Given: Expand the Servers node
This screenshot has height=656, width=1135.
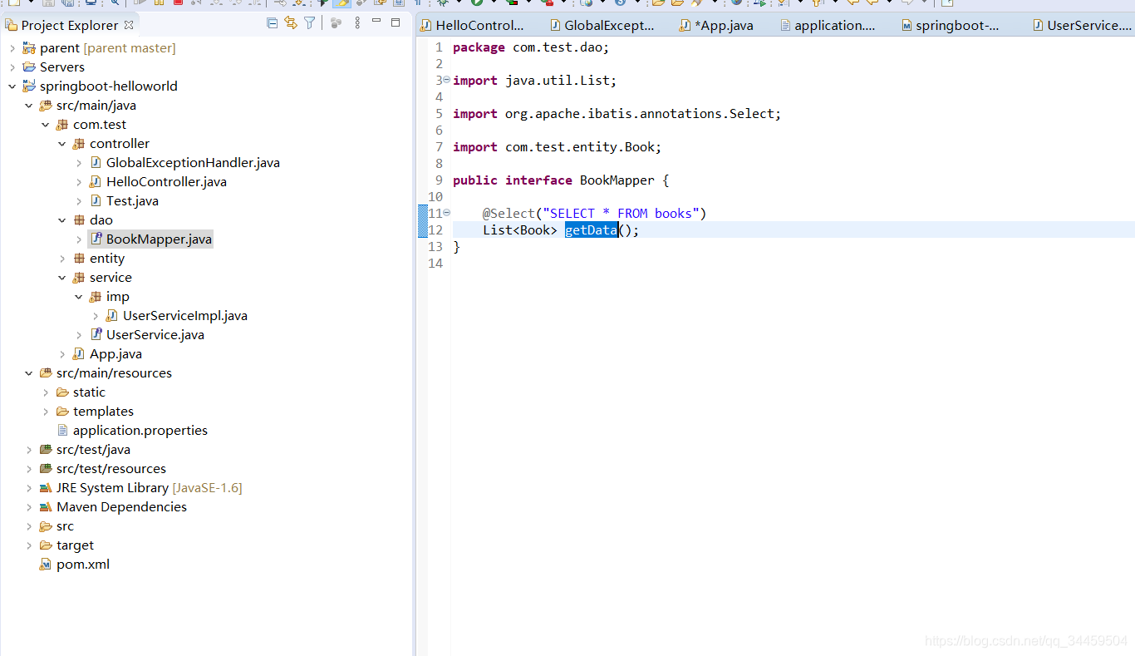Looking at the screenshot, I should pyautogui.click(x=12, y=67).
